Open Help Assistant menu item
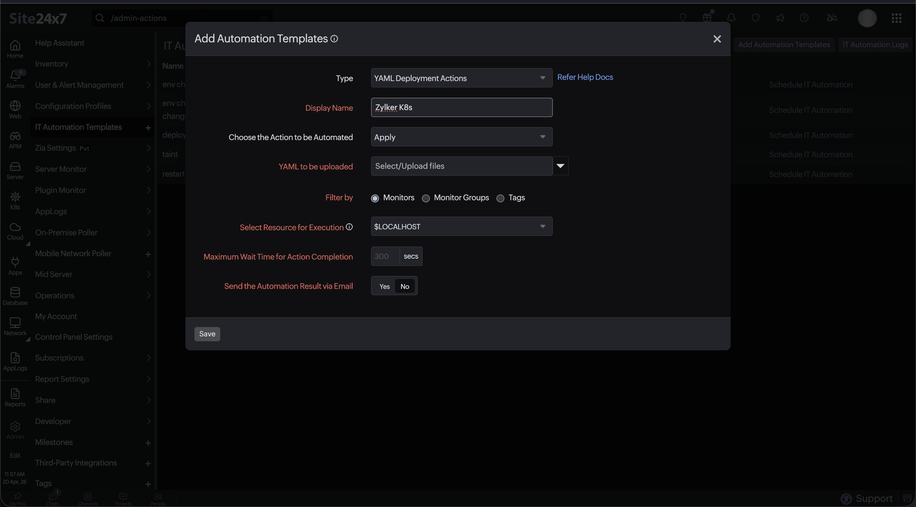916x507 pixels. pyautogui.click(x=60, y=43)
